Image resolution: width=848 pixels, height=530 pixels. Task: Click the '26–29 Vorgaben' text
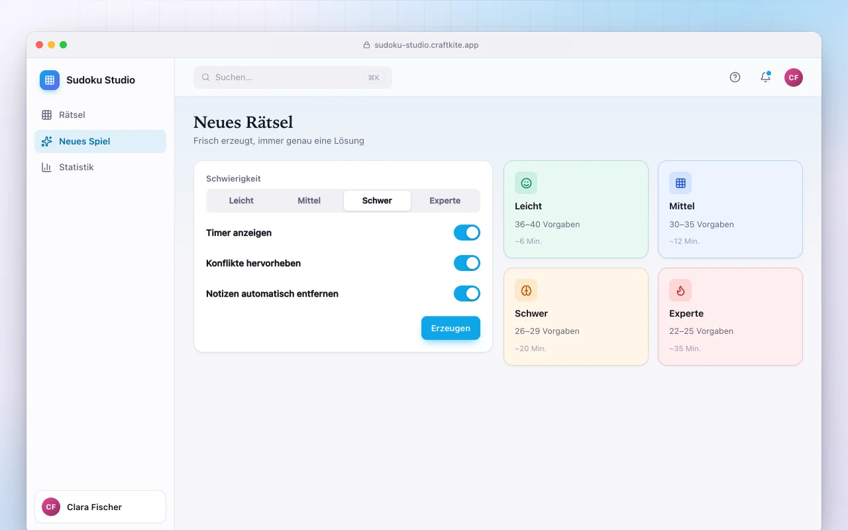coord(547,331)
